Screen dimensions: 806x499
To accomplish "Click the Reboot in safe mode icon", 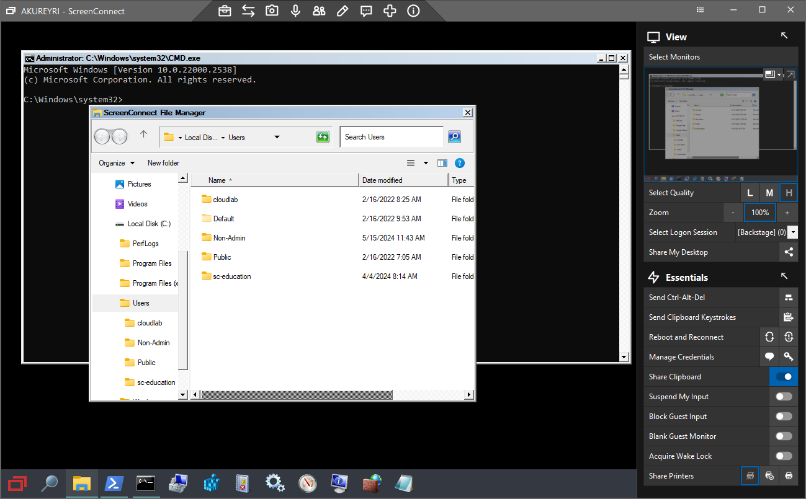I will 789,337.
